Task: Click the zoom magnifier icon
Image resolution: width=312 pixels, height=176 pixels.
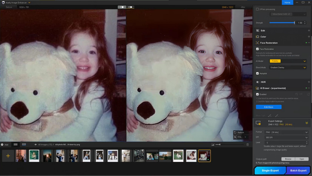Action: [235, 137]
